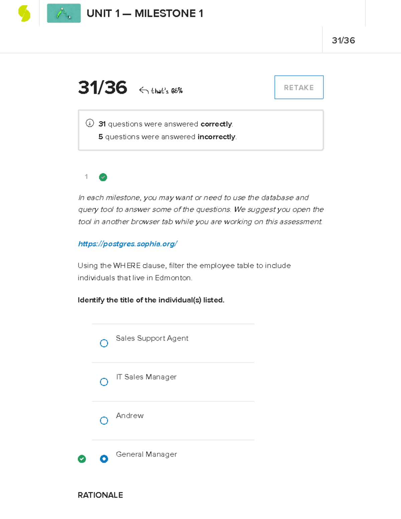Click the 31/36 score in header

point(343,40)
